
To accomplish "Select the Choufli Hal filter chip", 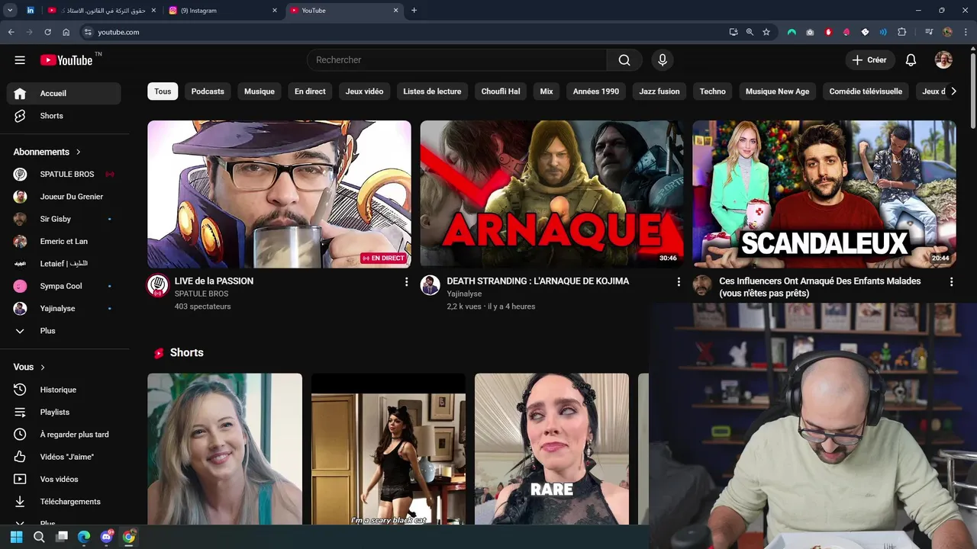I will pos(501,91).
